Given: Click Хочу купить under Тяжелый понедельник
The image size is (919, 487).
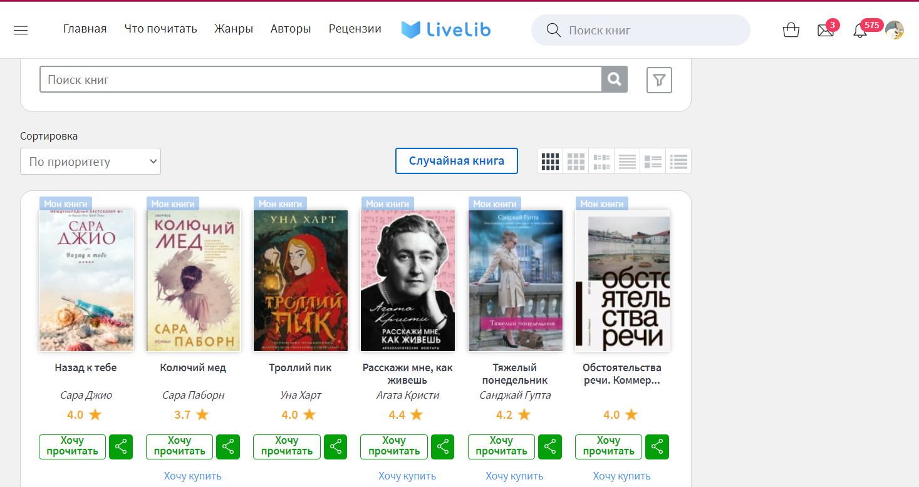Looking at the screenshot, I should [x=514, y=476].
